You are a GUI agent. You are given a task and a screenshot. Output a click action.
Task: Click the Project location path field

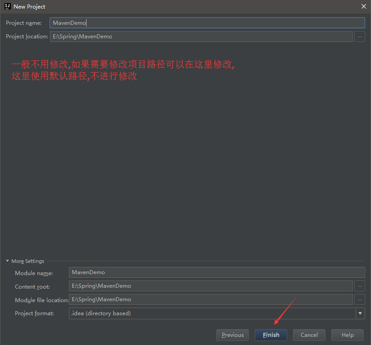[x=202, y=37]
